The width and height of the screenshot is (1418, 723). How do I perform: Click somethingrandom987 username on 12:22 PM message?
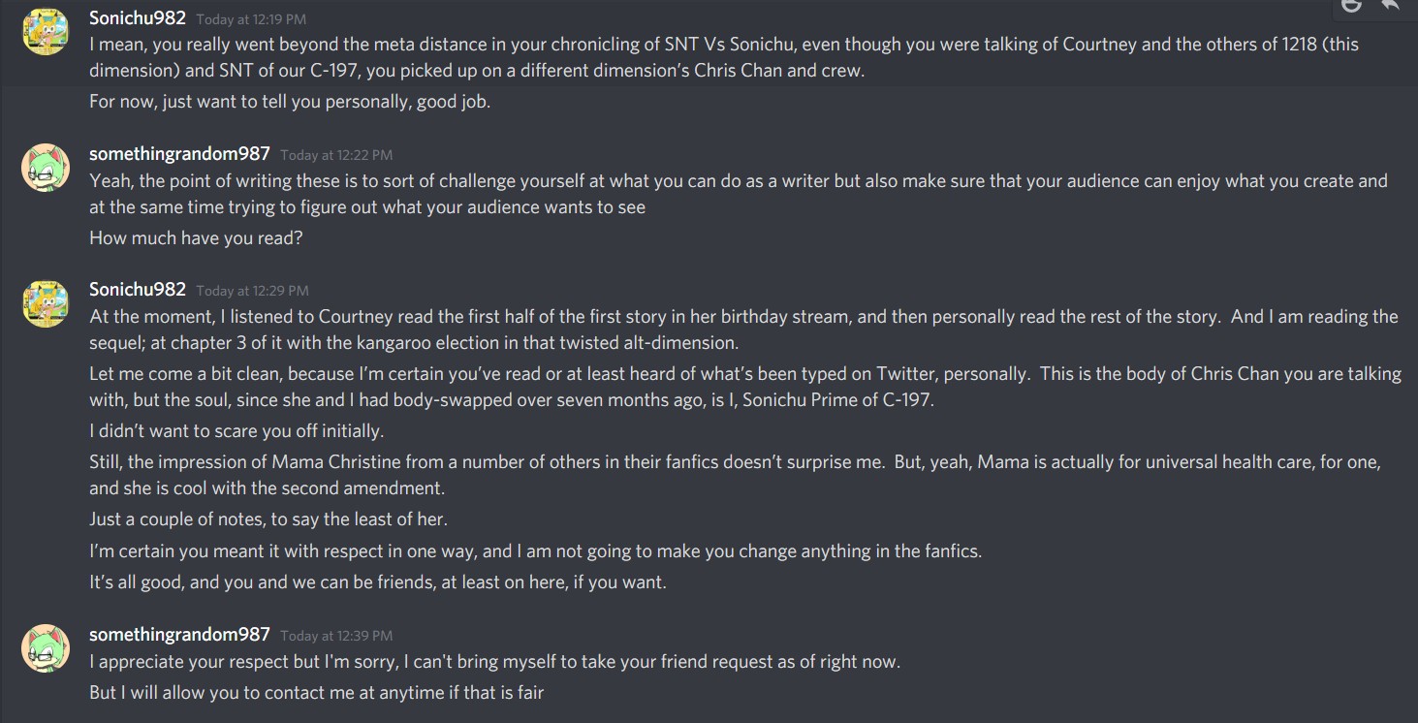179,153
